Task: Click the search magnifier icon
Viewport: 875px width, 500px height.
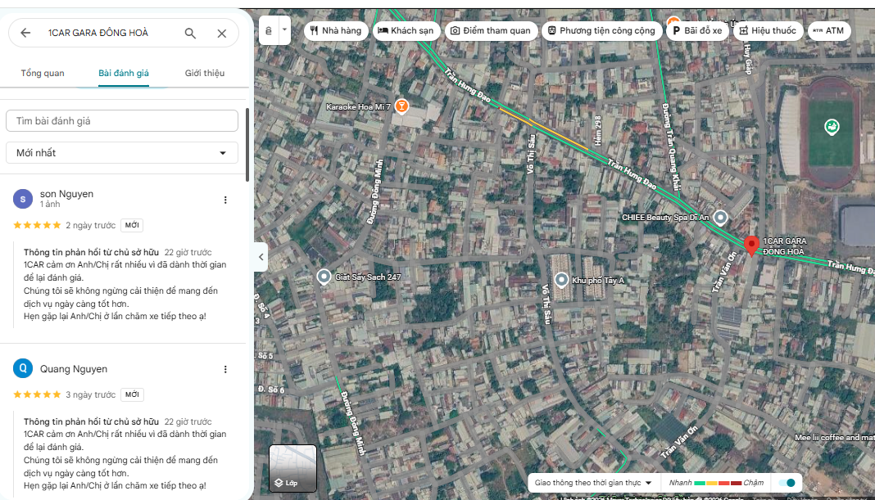Action: pos(190,33)
